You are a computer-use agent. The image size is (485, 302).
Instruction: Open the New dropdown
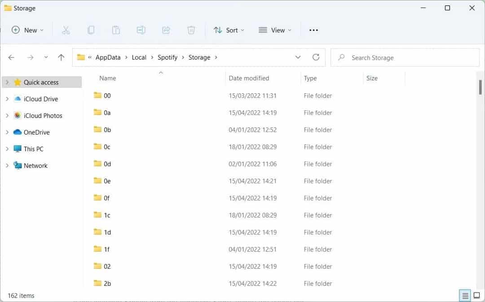pos(27,30)
